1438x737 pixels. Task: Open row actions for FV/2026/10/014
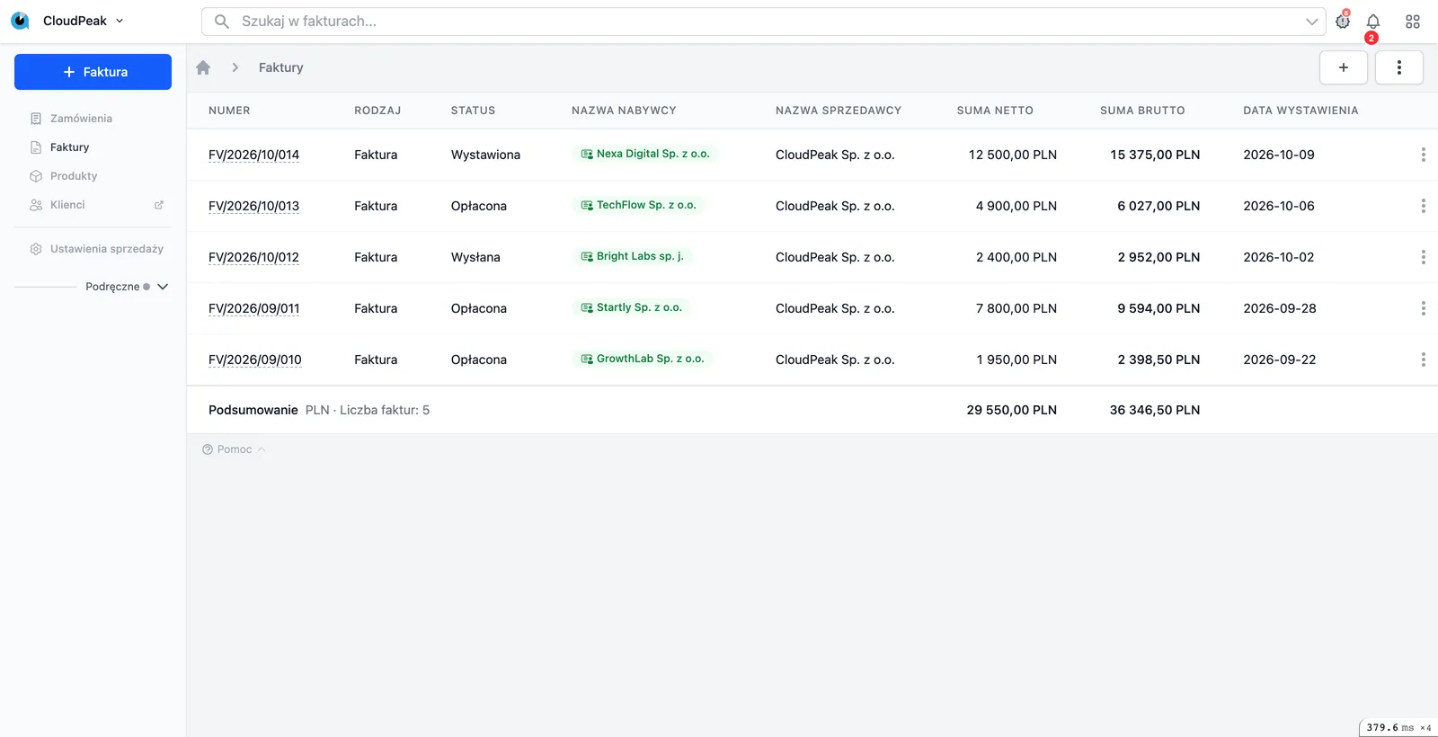pyautogui.click(x=1423, y=155)
